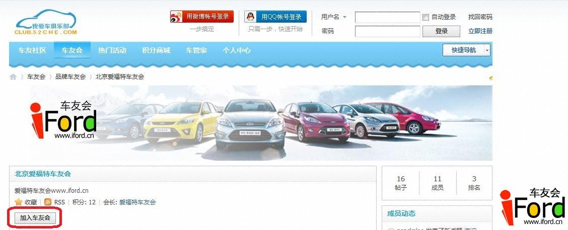The width and height of the screenshot is (568, 230).
Task: Click the 登录 button
Action: point(441,31)
